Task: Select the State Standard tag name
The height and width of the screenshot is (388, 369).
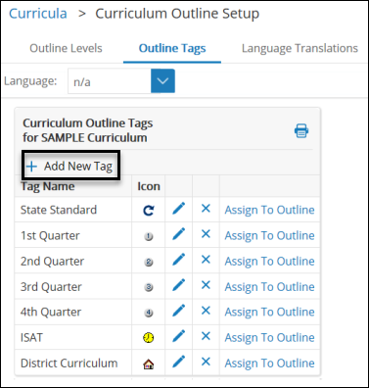Action: coord(59,210)
